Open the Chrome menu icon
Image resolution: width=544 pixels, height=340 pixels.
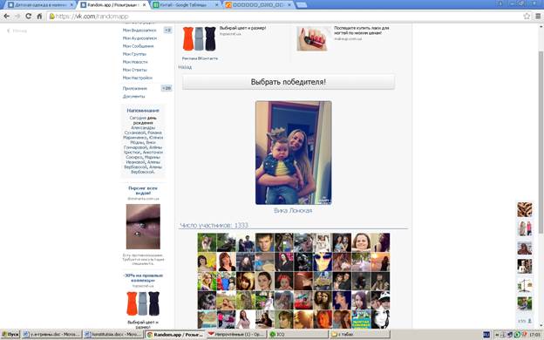538,16
